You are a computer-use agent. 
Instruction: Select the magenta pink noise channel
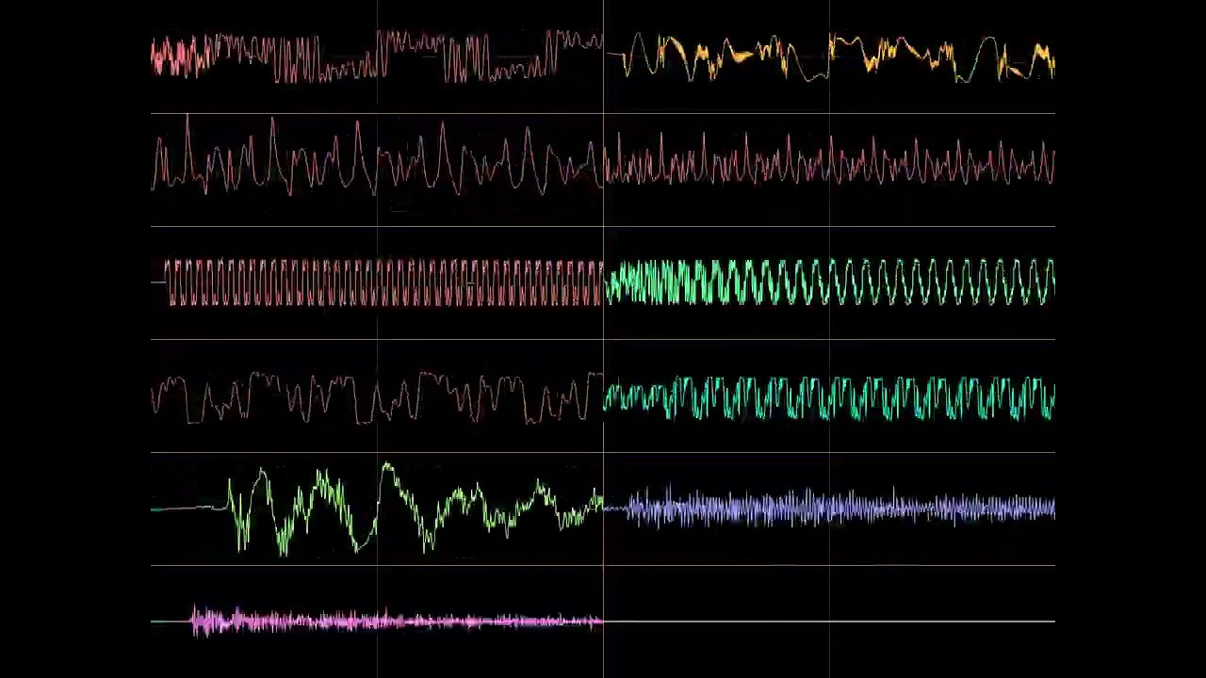point(377,621)
